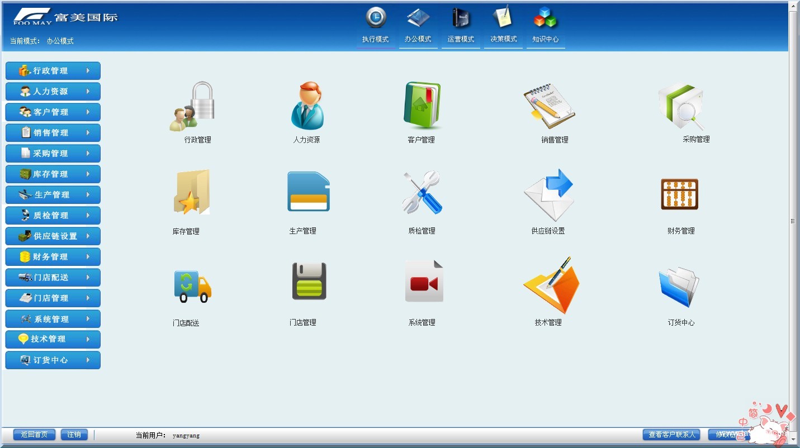Click the 返回首页 button
Image resolution: width=800 pixels, height=448 pixels.
tap(34, 435)
